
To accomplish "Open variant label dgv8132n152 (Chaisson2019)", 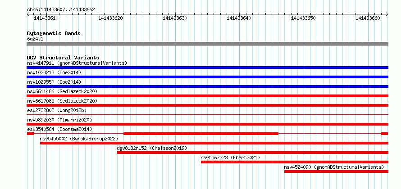I will 152,148.
